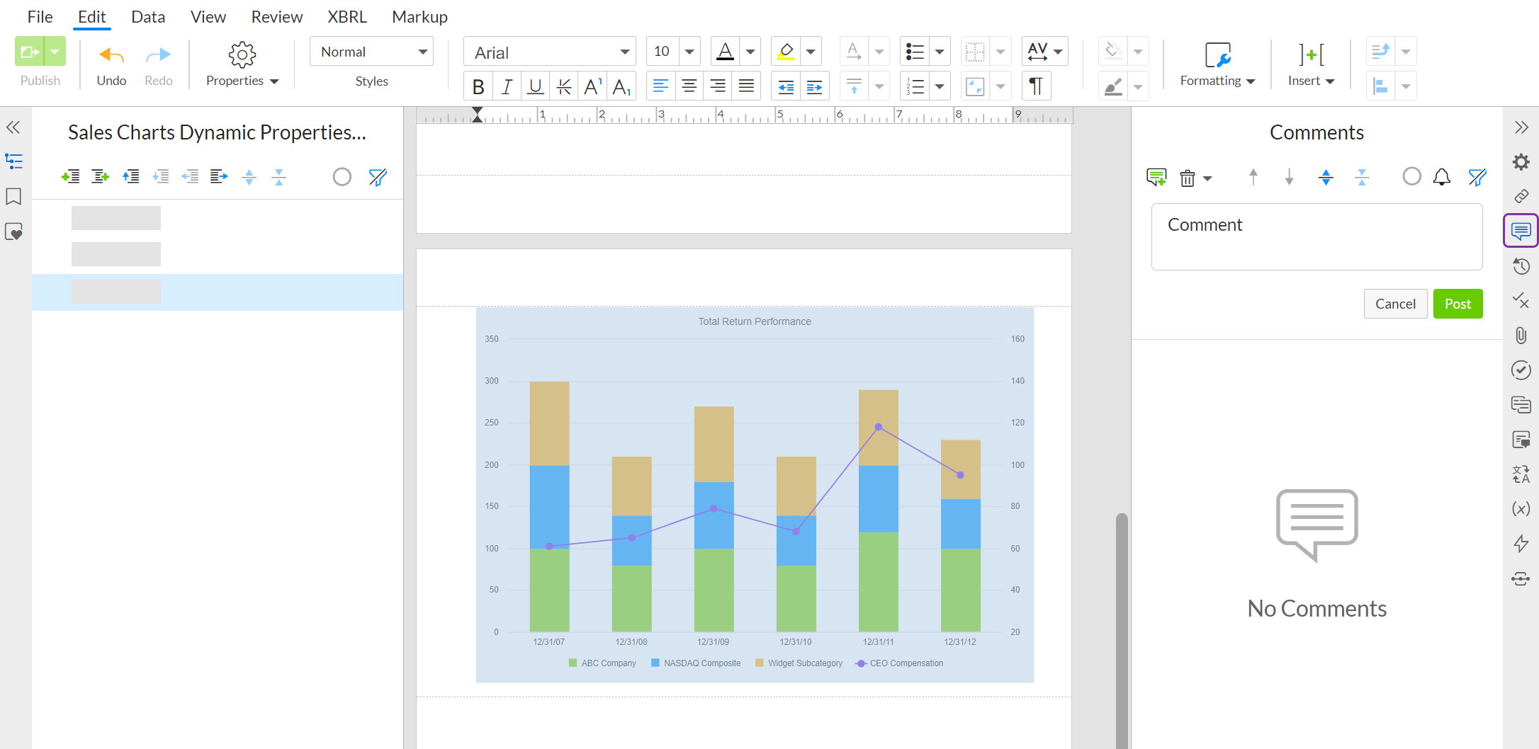Click the Undo arrow icon
1539x749 pixels.
(111, 55)
